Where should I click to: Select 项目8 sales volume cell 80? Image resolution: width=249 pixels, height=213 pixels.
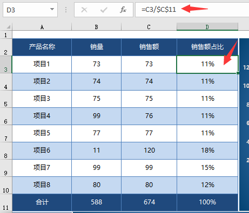click(x=97, y=185)
